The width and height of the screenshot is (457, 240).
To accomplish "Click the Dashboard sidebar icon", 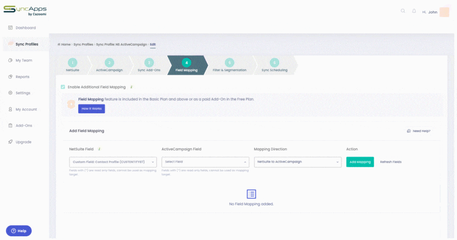I will pyautogui.click(x=10, y=28).
